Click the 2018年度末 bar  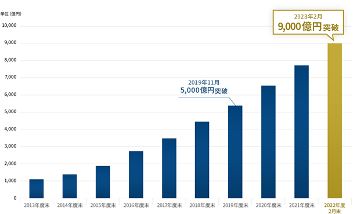[x=202, y=159]
